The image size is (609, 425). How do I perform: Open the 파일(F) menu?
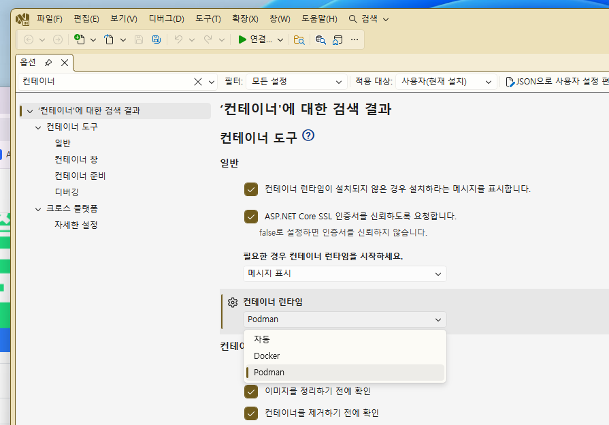coord(49,19)
